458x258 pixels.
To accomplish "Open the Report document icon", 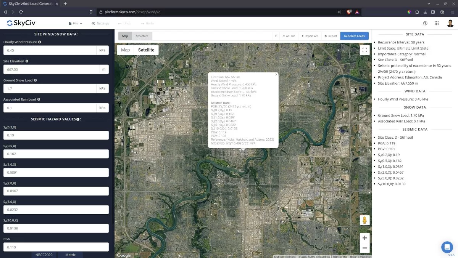I will (x=326, y=35).
